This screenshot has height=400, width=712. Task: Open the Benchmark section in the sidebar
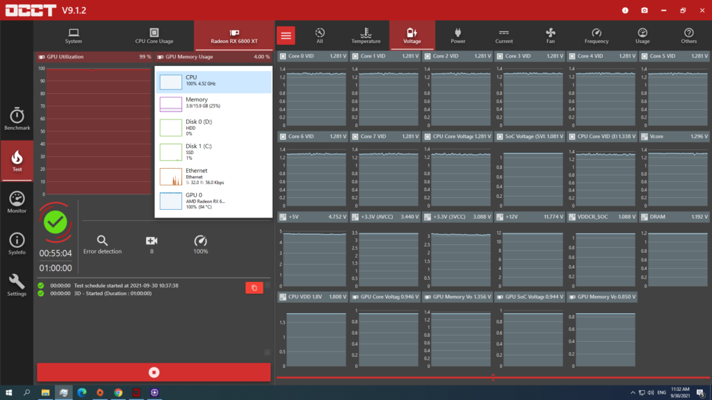tap(17, 119)
